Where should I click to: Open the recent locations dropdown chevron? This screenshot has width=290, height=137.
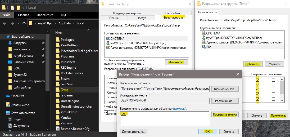coord(19,23)
